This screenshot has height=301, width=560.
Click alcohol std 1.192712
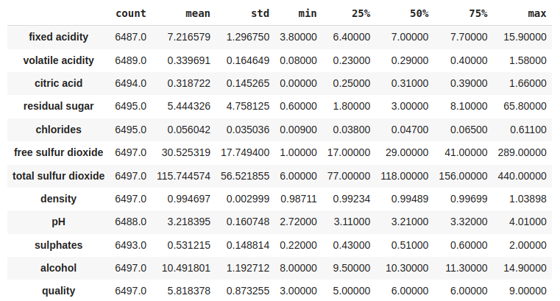coord(248,268)
